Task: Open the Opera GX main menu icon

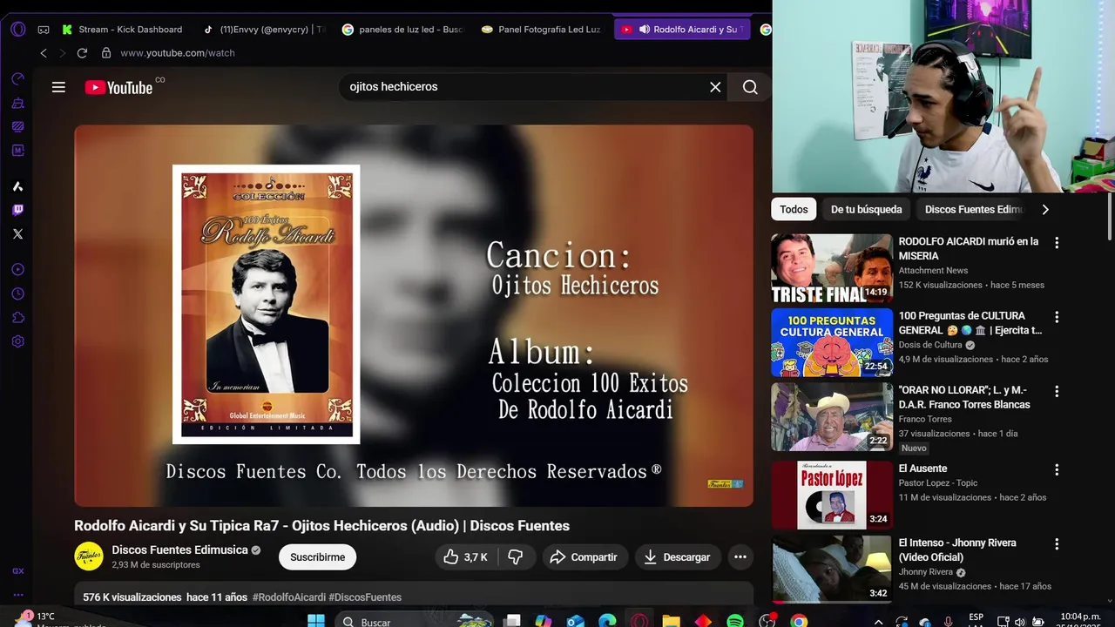Action: (x=18, y=29)
